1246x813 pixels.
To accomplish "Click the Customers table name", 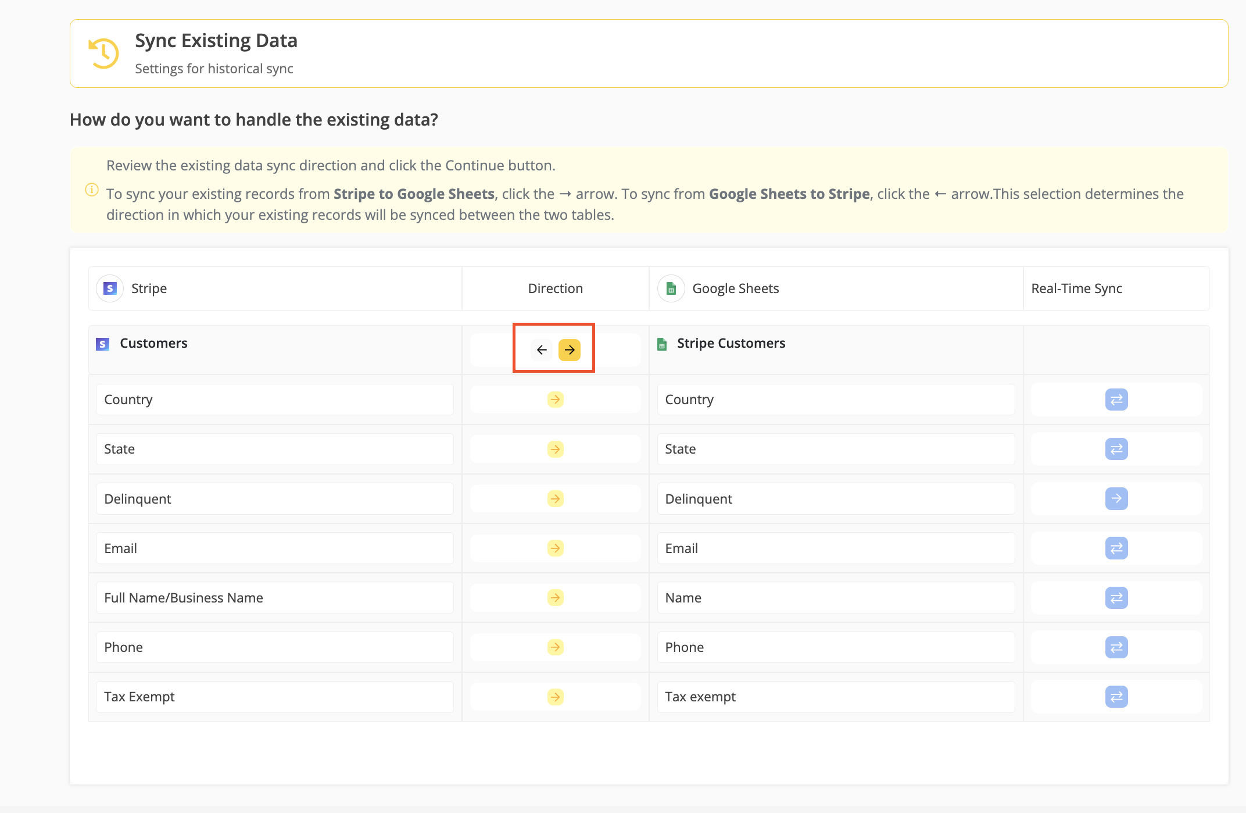I will click(153, 343).
